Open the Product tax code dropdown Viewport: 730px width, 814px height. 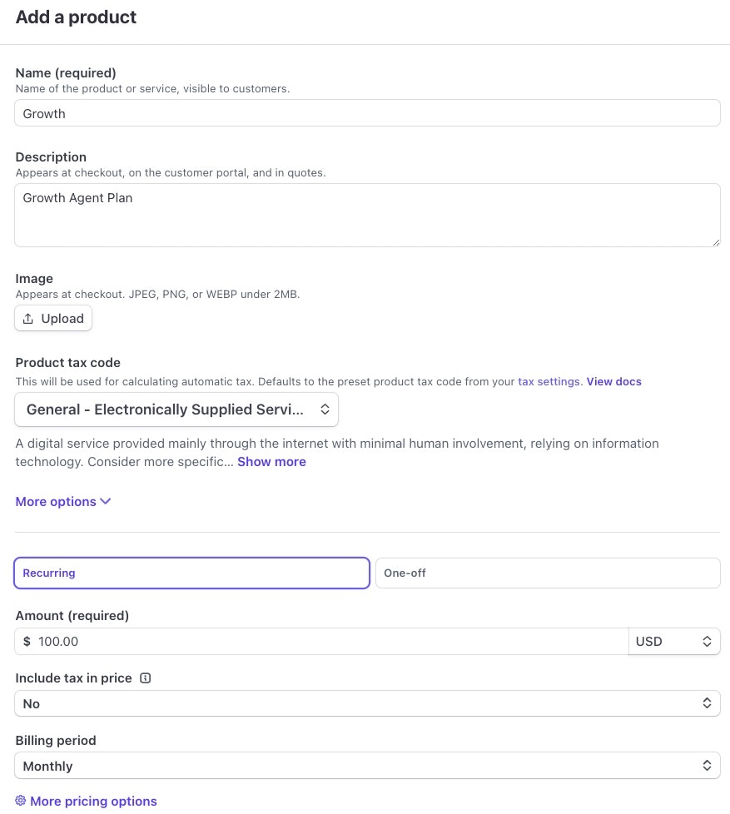coord(175,409)
